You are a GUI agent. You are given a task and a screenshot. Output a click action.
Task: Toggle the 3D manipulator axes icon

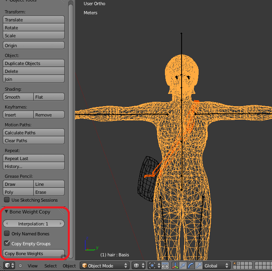[175, 265]
